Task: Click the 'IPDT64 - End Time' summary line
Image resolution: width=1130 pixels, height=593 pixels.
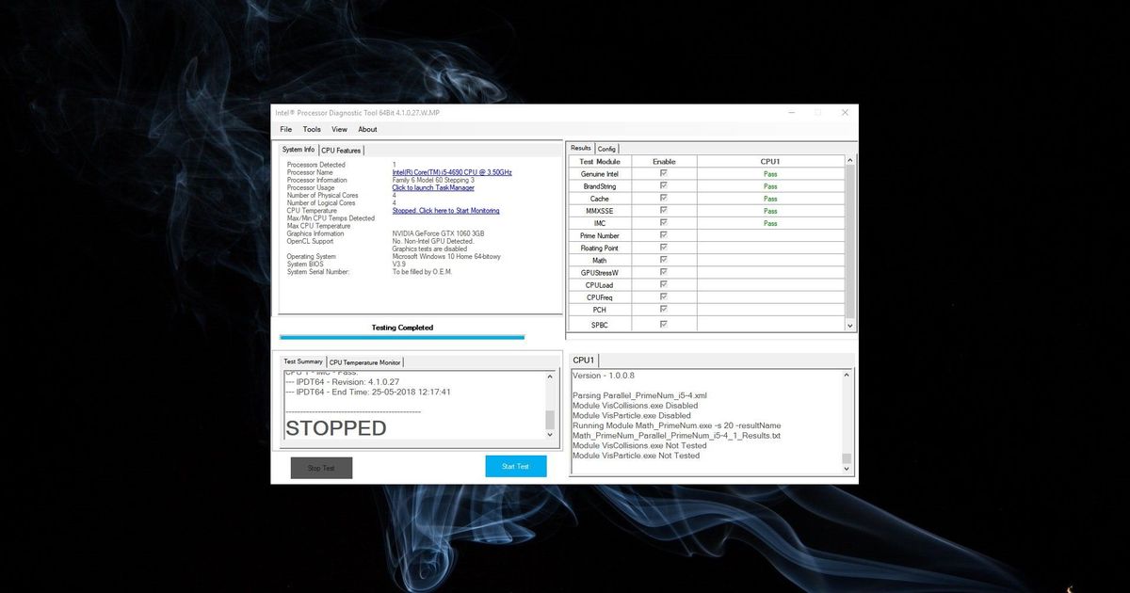Action: click(x=367, y=392)
